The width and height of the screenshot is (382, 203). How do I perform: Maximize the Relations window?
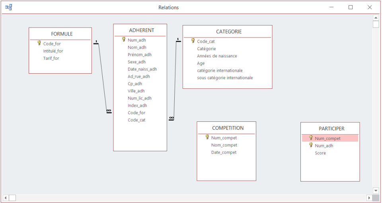(350, 7)
